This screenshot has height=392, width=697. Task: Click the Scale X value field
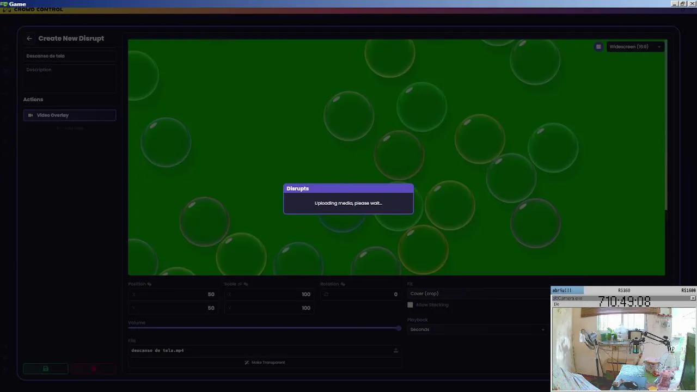coord(269,295)
